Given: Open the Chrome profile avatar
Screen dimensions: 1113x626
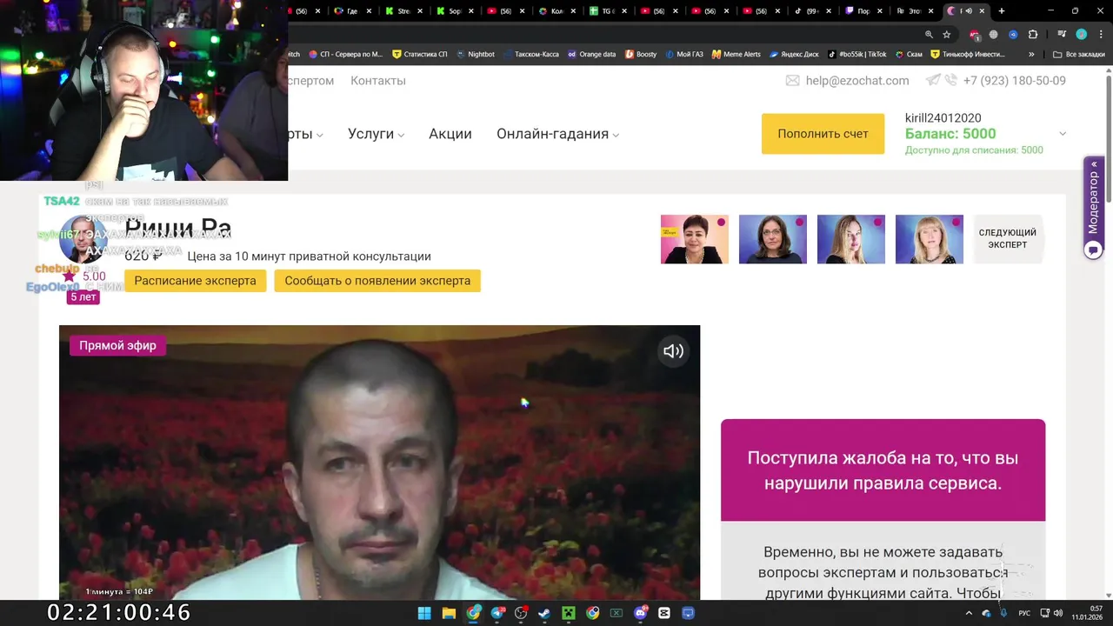Looking at the screenshot, I should click(1081, 35).
